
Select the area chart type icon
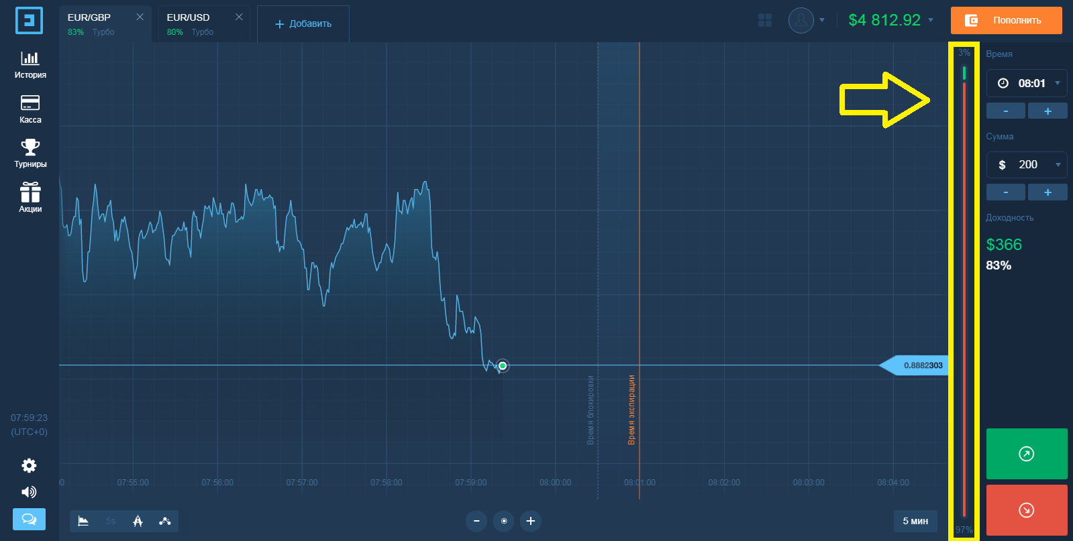tap(83, 521)
